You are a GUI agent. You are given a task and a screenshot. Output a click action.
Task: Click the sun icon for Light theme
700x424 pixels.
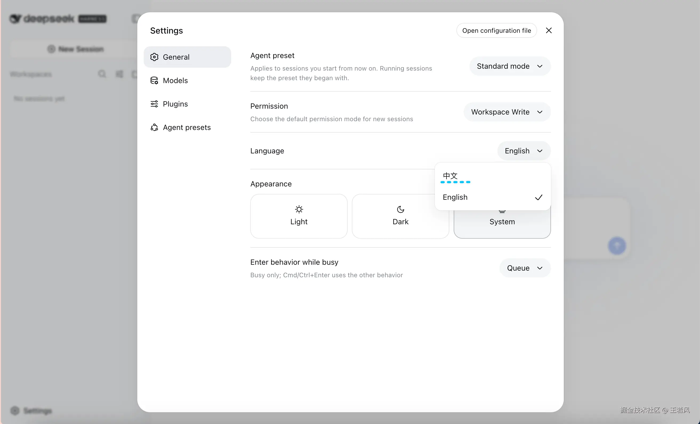pos(299,209)
